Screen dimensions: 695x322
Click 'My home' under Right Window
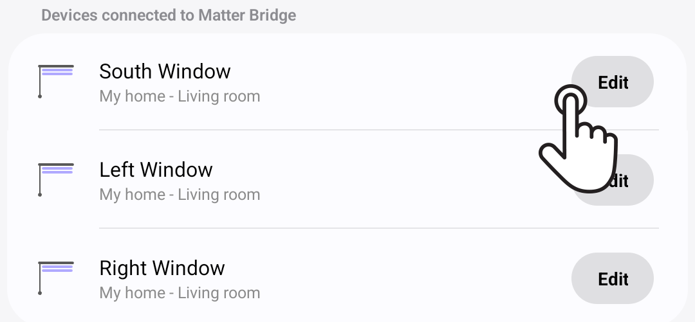[x=132, y=293]
